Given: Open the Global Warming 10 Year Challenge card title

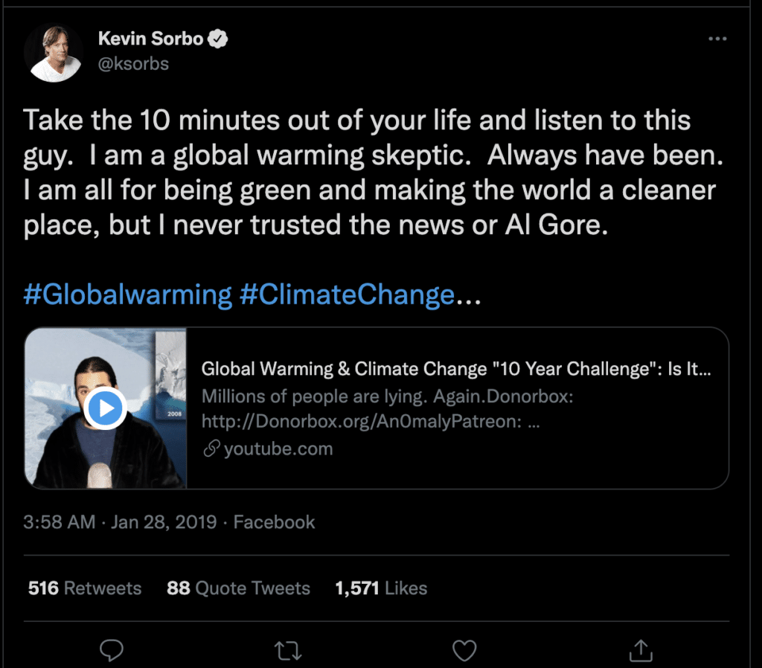Looking at the screenshot, I should 456,369.
